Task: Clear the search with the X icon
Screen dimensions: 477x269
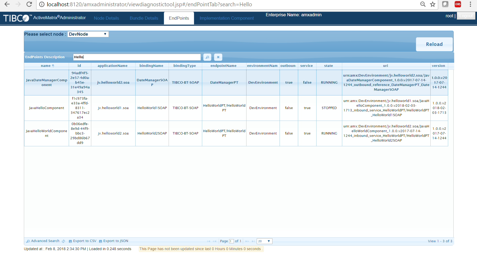Action: click(x=218, y=57)
